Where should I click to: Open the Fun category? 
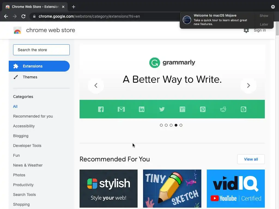[x=16, y=155]
